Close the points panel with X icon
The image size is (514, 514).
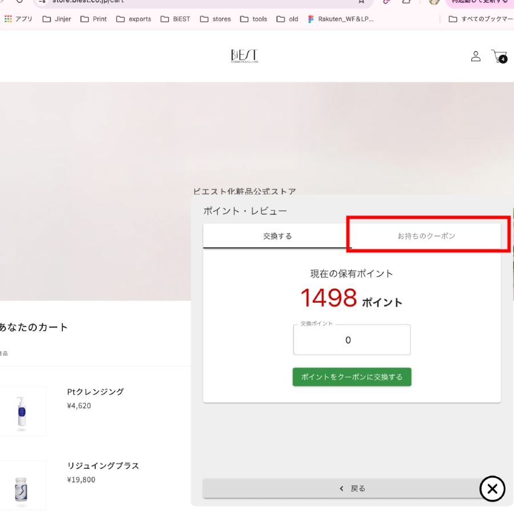pos(492,489)
